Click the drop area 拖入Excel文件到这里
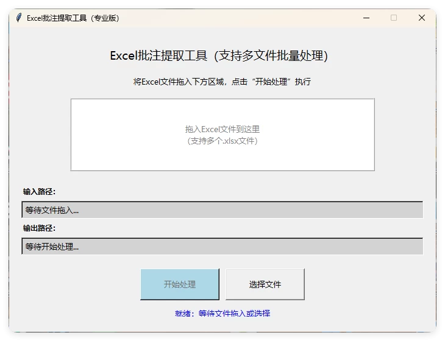 coord(222,135)
